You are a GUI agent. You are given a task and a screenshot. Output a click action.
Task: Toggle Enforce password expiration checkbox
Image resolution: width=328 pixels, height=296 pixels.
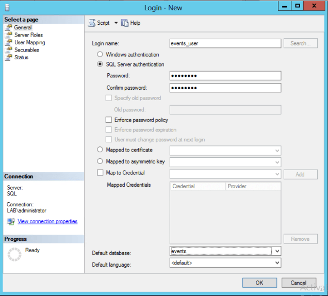pos(109,130)
